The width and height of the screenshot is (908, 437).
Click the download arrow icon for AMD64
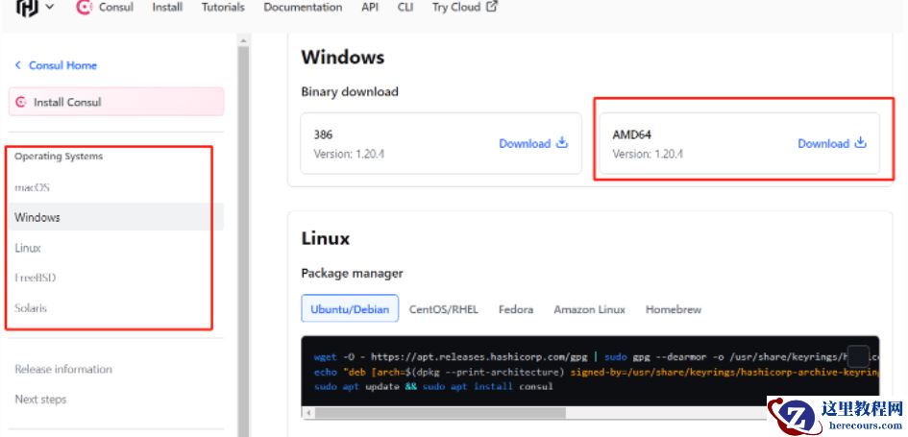[x=861, y=143]
